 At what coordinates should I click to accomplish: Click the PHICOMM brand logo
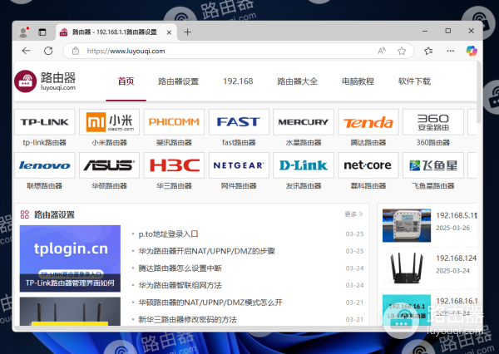point(174,122)
